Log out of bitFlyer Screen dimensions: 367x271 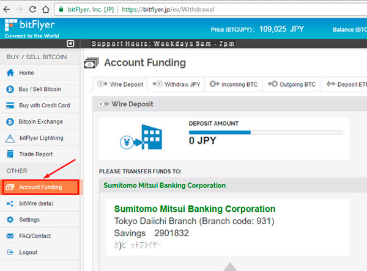tap(40, 252)
